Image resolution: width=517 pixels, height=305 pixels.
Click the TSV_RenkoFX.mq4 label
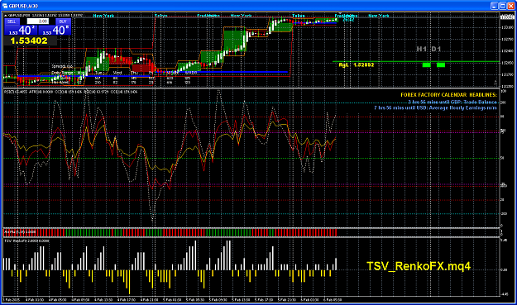[419, 266]
